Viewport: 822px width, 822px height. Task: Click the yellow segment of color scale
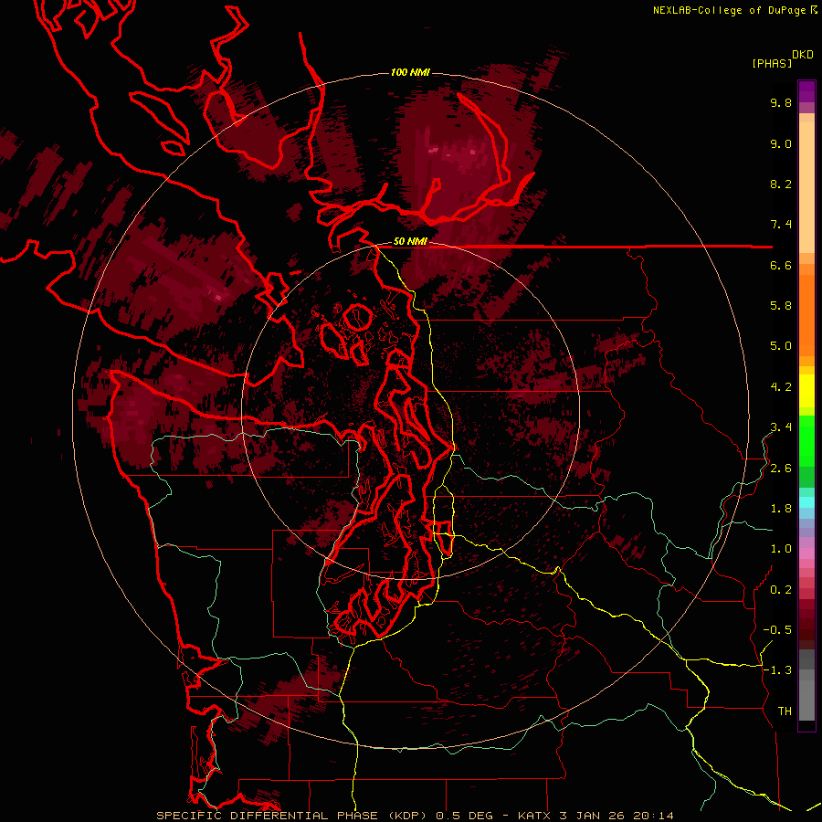[806, 391]
